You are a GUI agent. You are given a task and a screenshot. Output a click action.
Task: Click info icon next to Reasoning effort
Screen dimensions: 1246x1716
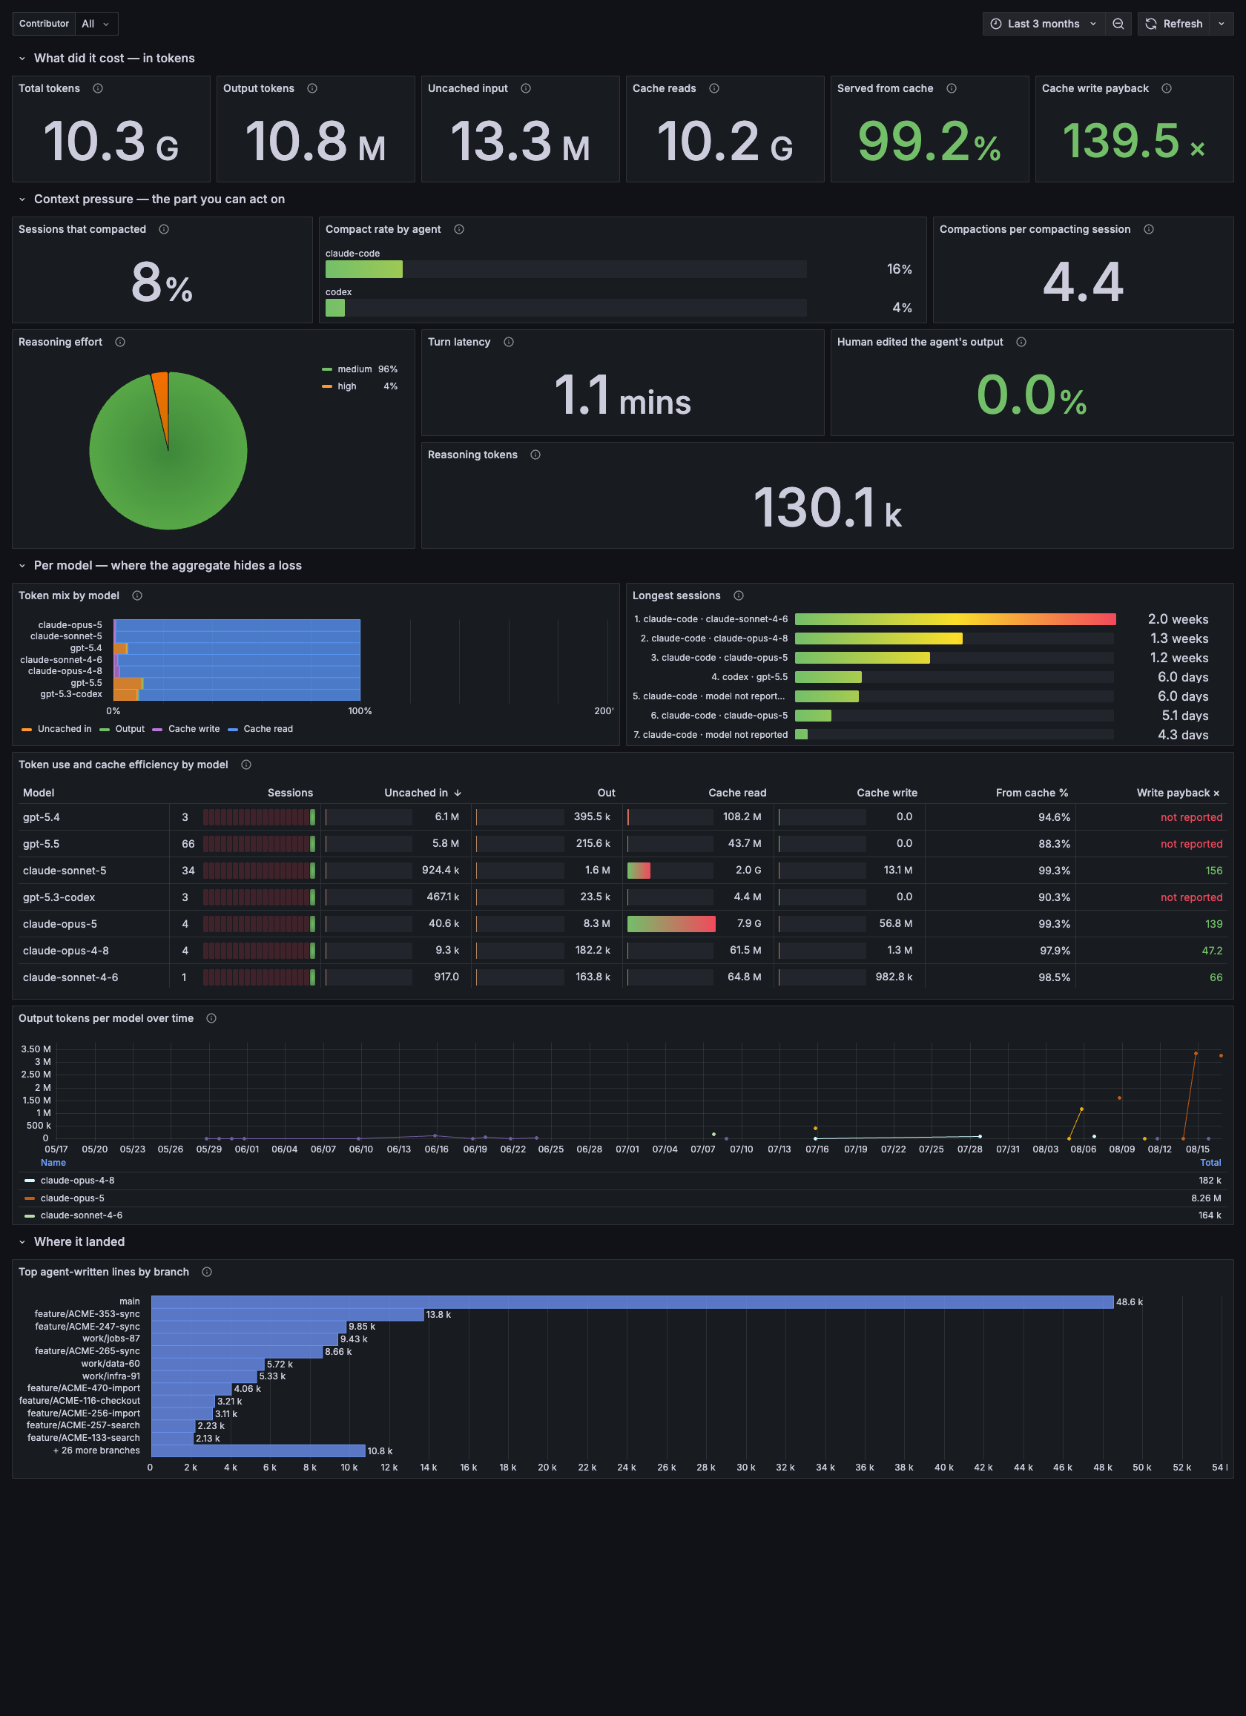[x=120, y=342]
